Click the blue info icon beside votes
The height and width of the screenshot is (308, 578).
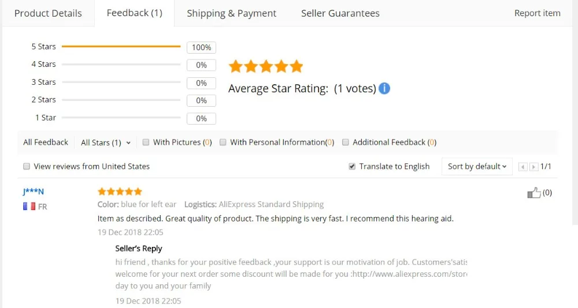tap(384, 88)
